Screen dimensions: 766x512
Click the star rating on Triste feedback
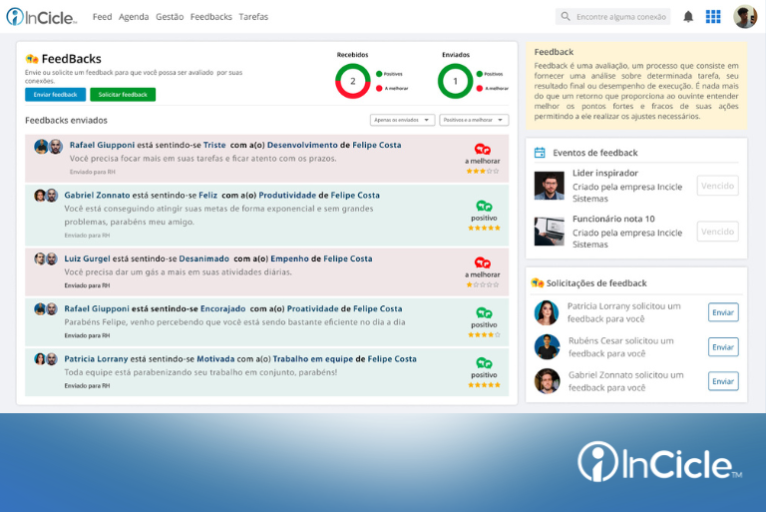pyautogui.click(x=483, y=171)
